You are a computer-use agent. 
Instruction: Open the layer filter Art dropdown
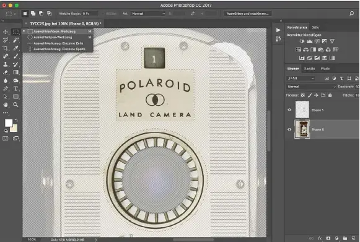point(301,79)
